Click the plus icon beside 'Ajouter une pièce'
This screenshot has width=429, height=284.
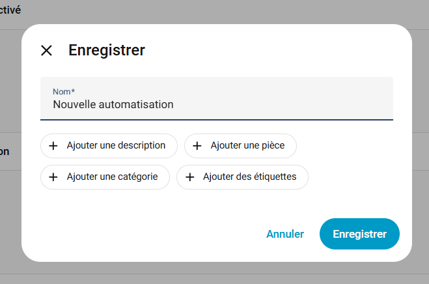tap(197, 146)
